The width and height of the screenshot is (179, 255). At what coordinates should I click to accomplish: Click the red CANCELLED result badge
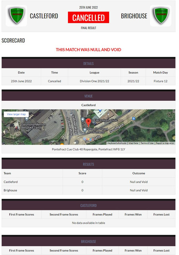(89, 18)
